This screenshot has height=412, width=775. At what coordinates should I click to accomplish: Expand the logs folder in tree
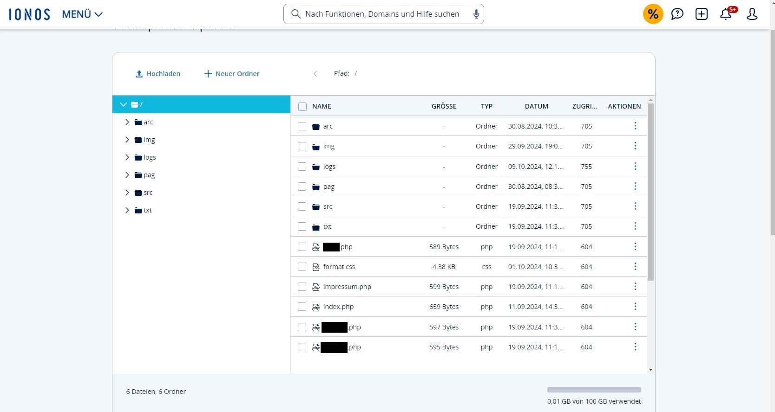click(x=127, y=157)
